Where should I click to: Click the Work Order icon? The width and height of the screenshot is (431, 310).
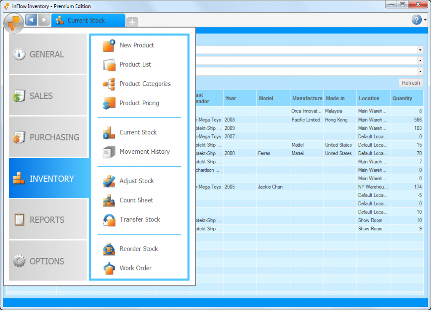[108, 268]
